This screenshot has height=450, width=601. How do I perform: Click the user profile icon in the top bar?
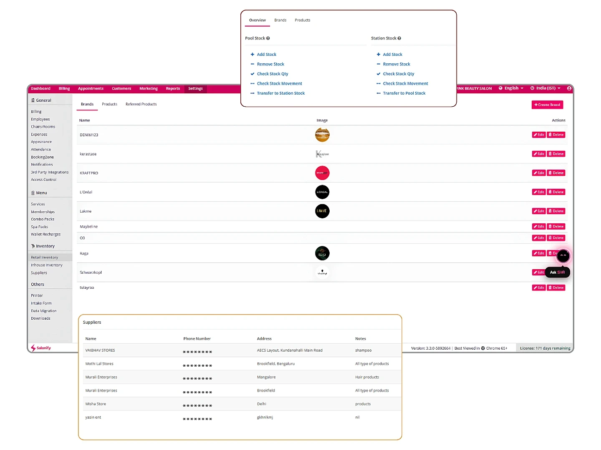[569, 88]
